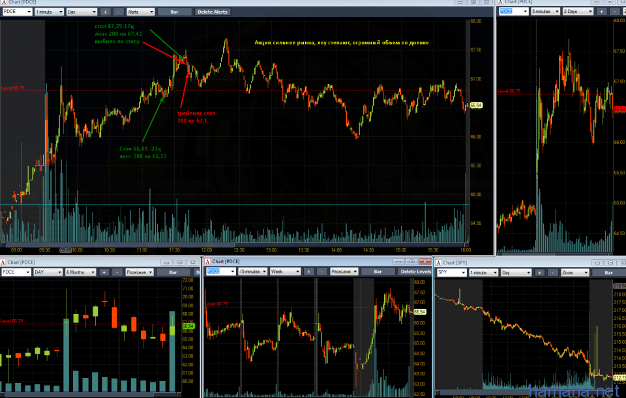Select the highlighted PDCE field in 15 minutes chart
Screen dimensions: 626x398
point(221,271)
